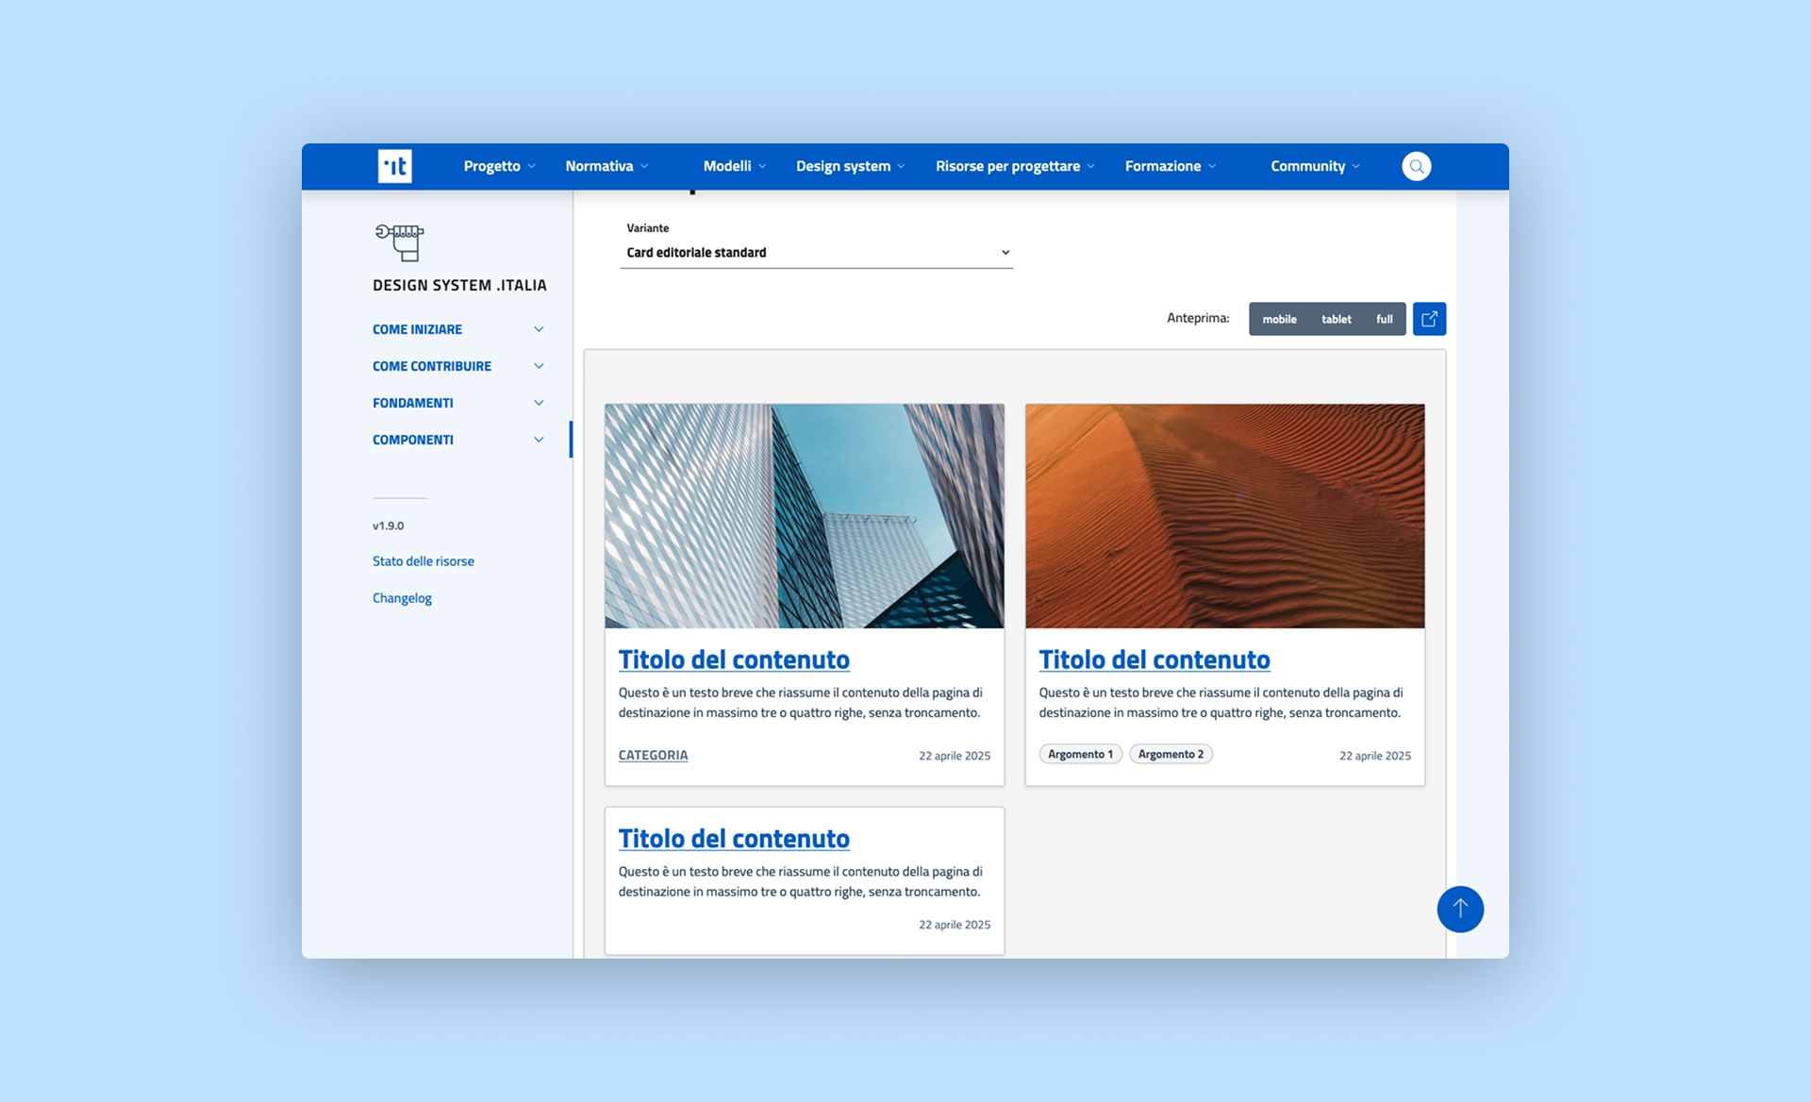1811x1102 pixels.
Task: Click the Argomento 1 tag chip
Action: (x=1080, y=754)
